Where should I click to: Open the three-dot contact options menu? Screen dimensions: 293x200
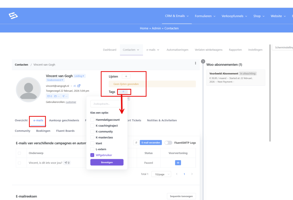(195, 63)
